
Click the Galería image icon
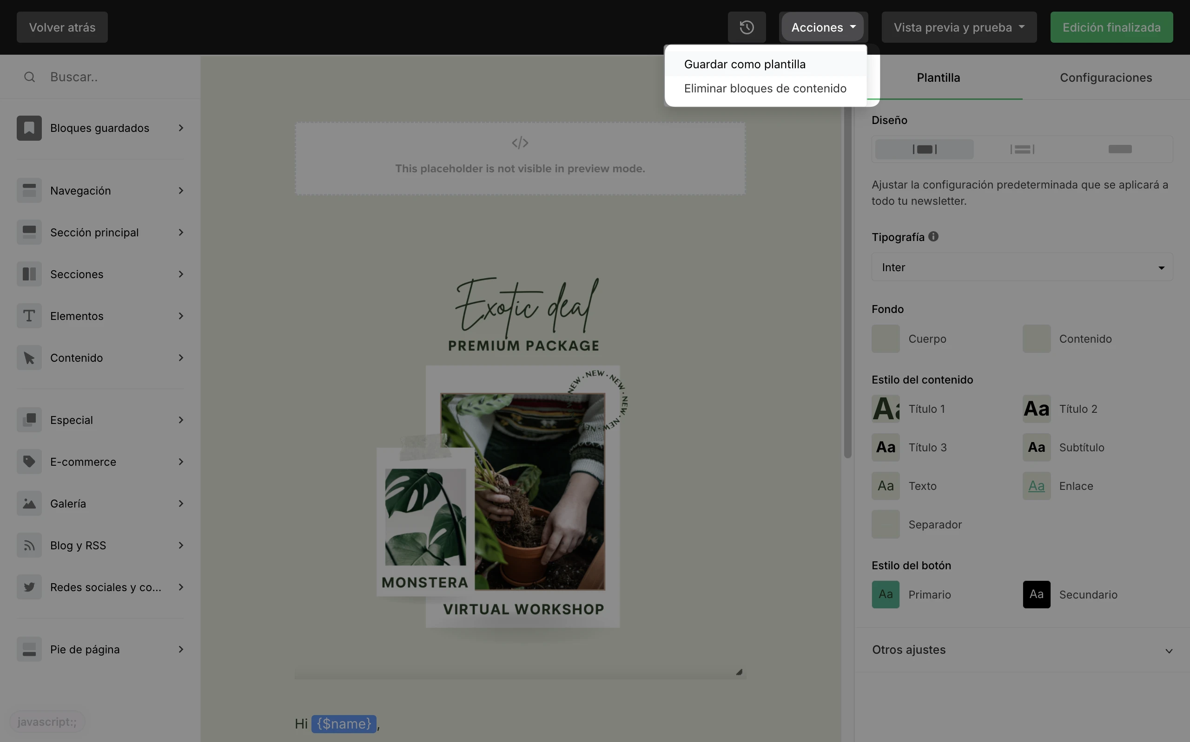pos(29,503)
